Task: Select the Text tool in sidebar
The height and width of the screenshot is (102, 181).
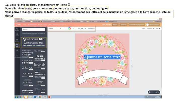Action: 17,45
